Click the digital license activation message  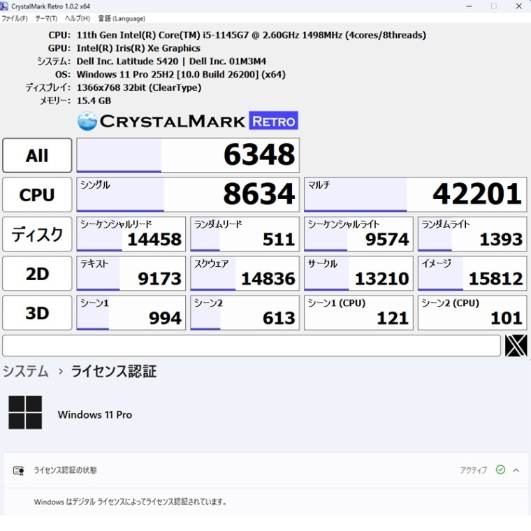[131, 502]
